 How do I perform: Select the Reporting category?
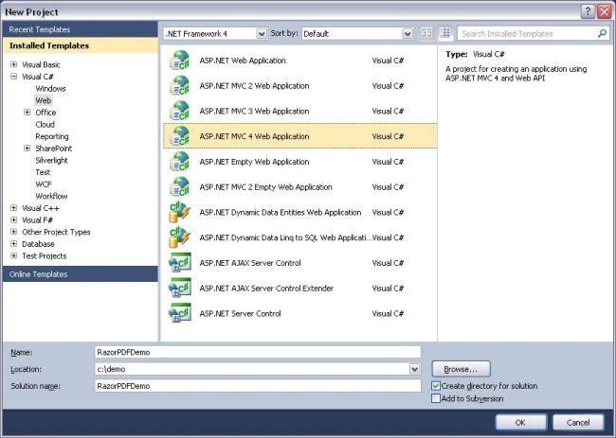[52, 136]
